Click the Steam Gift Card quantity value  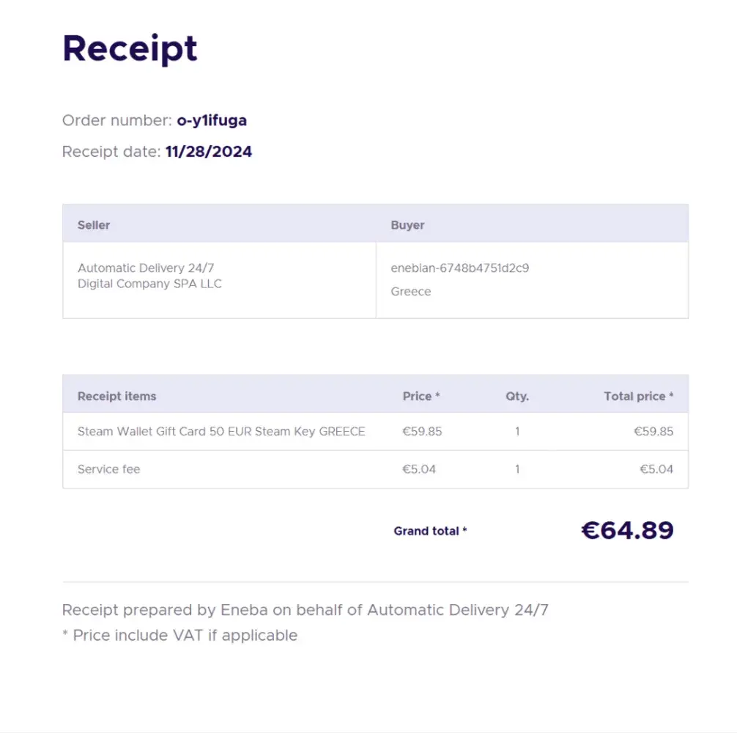point(517,432)
